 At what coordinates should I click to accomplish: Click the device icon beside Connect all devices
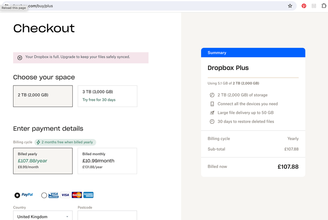click(212, 104)
